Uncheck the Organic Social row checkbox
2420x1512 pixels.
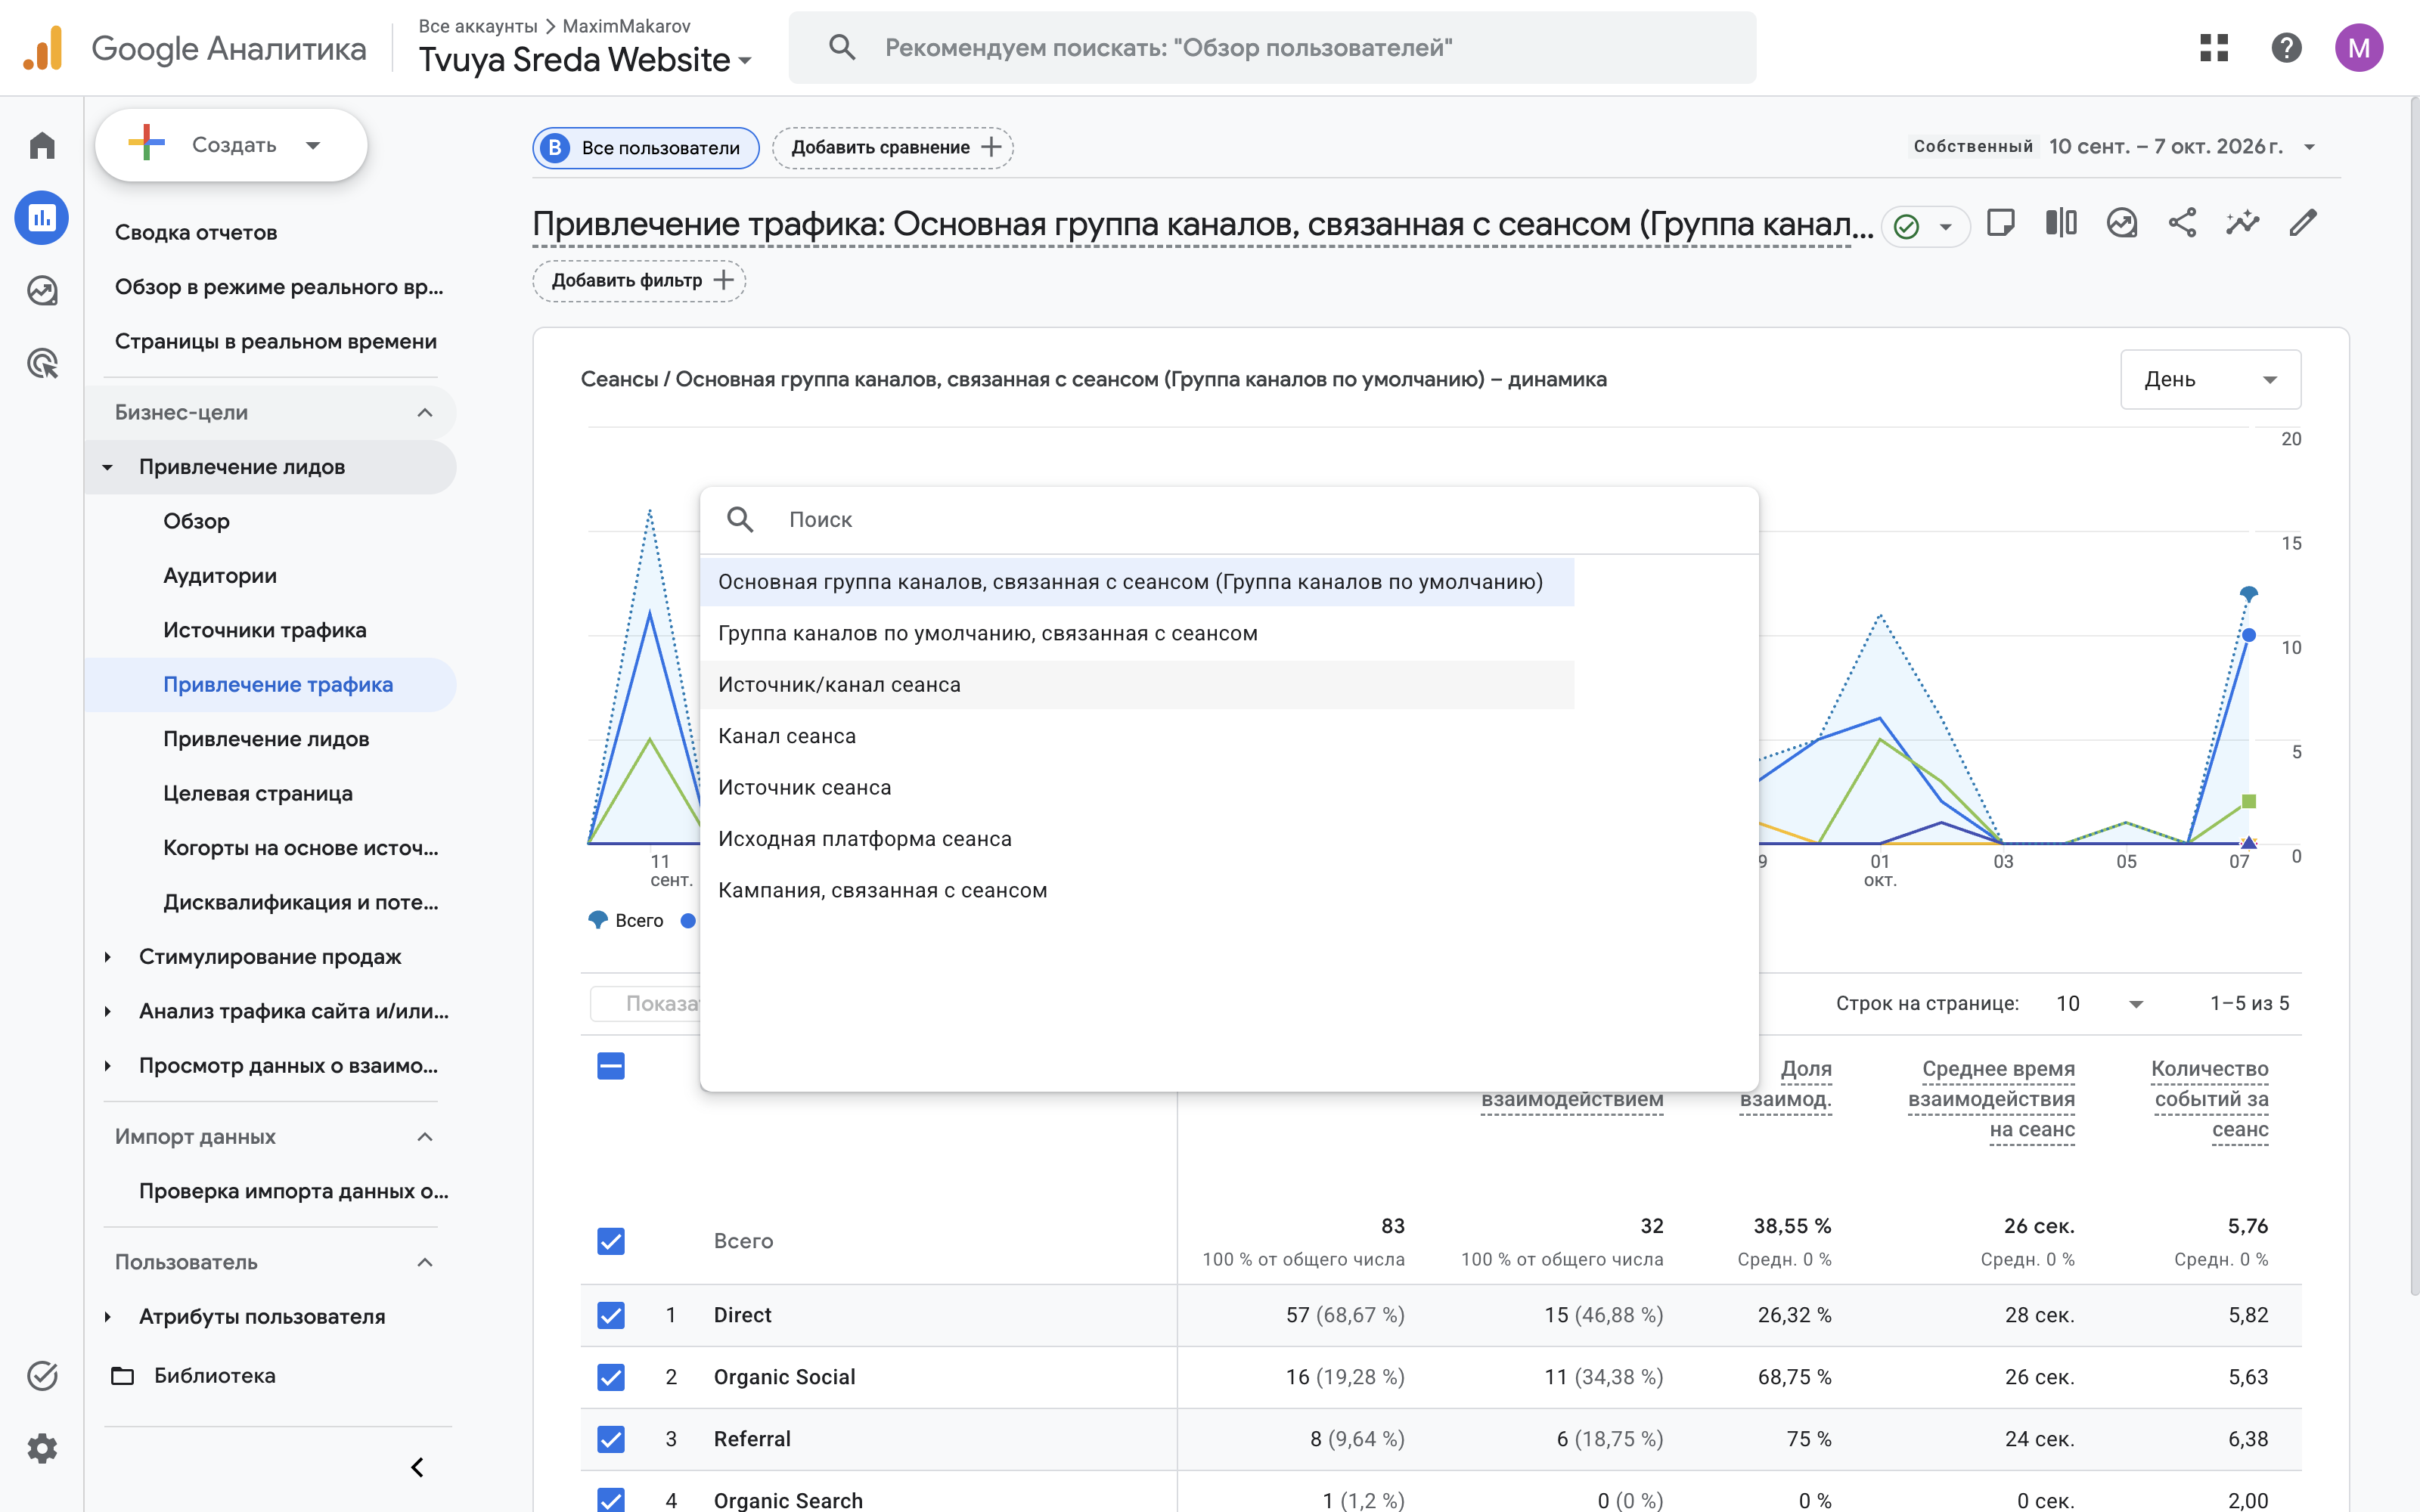point(611,1377)
